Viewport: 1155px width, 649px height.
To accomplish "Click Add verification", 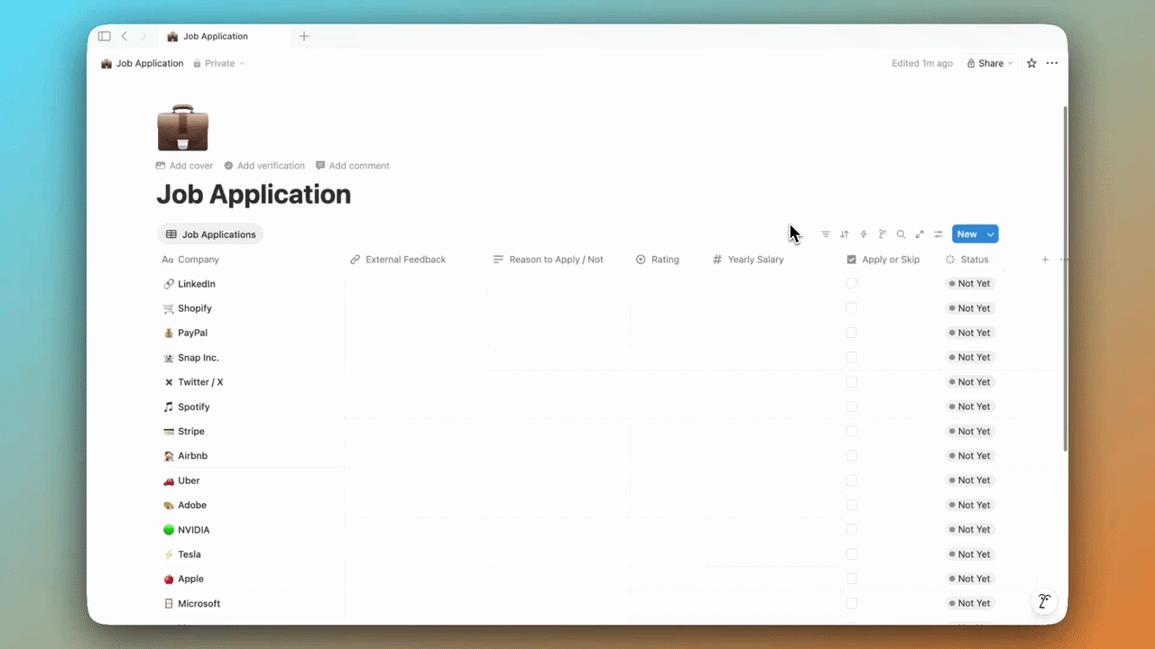I will coord(264,166).
